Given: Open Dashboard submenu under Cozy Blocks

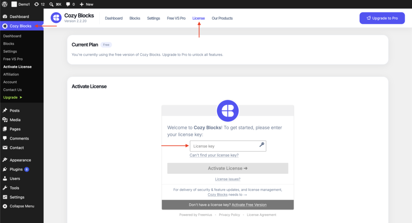Looking at the screenshot, I should [12, 36].
